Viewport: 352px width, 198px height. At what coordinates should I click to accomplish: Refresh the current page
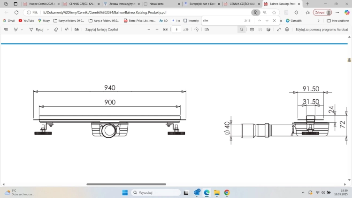(16, 12)
